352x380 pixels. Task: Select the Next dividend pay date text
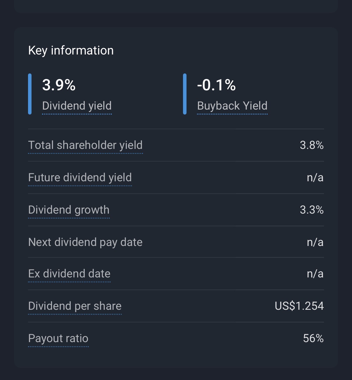pos(85,242)
